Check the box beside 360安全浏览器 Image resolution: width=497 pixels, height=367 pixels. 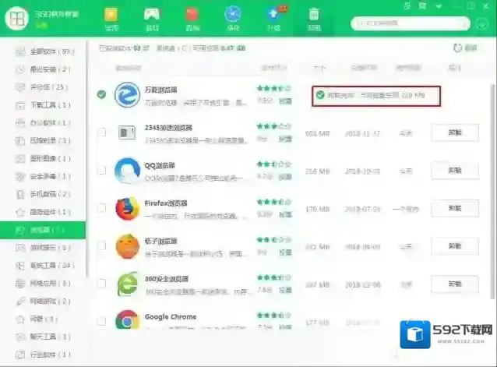tap(101, 284)
